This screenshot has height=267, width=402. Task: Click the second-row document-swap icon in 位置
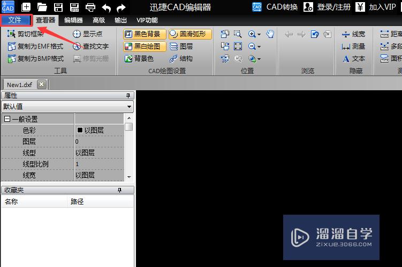tap(225, 46)
